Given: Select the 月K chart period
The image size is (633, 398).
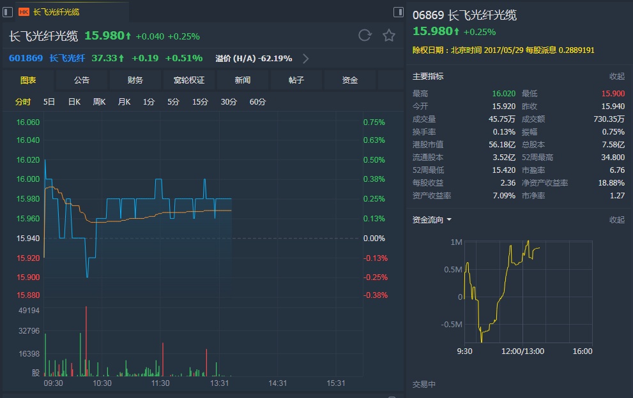Looking at the screenshot, I should 124,102.
